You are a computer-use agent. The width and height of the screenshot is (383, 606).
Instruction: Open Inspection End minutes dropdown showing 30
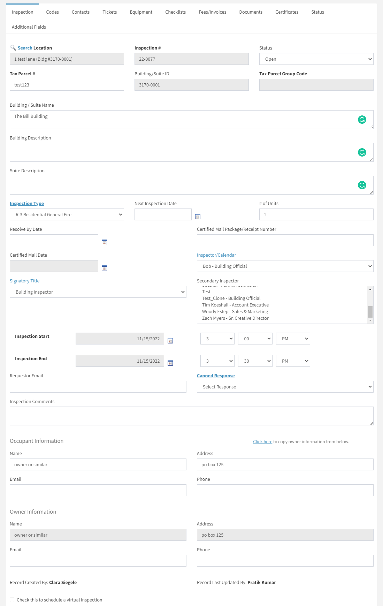[x=255, y=361]
